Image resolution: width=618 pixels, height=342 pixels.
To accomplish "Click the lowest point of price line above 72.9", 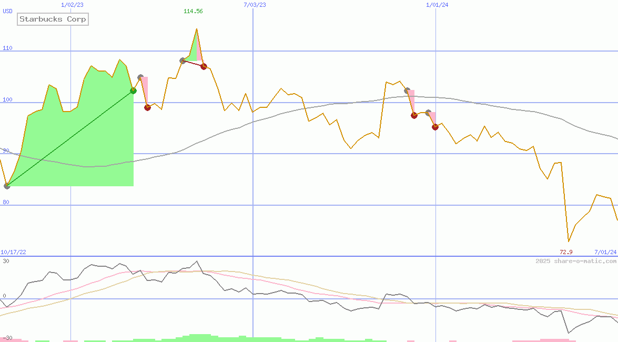I will [x=569, y=241].
